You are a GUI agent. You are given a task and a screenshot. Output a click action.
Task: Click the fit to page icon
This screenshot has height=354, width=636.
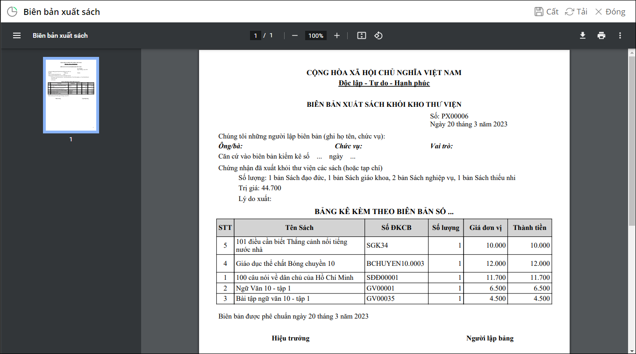click(361, 35)
